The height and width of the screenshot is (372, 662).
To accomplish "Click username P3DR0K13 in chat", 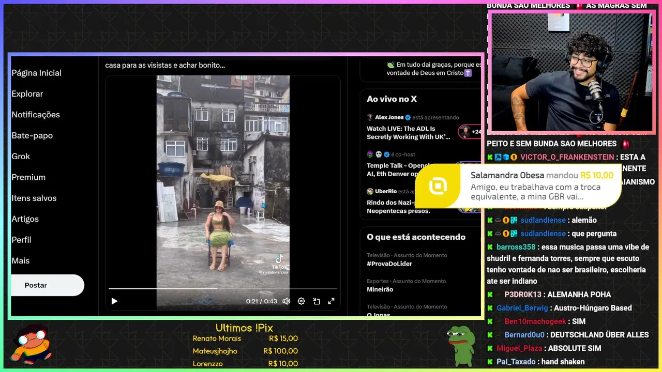I will [x=523, y=295].
